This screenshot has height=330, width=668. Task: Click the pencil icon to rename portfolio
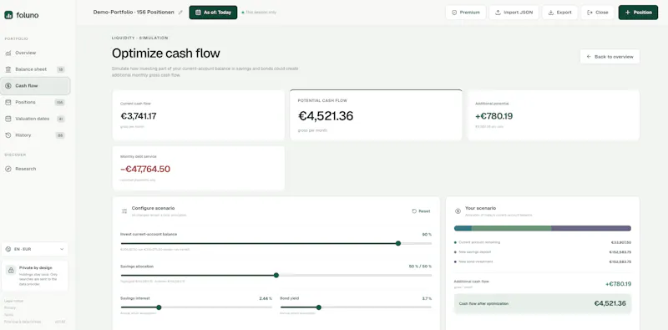coord(180,13)
